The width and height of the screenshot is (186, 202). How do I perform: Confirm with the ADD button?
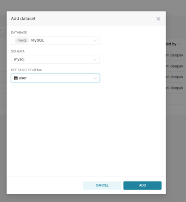point(142,185)
